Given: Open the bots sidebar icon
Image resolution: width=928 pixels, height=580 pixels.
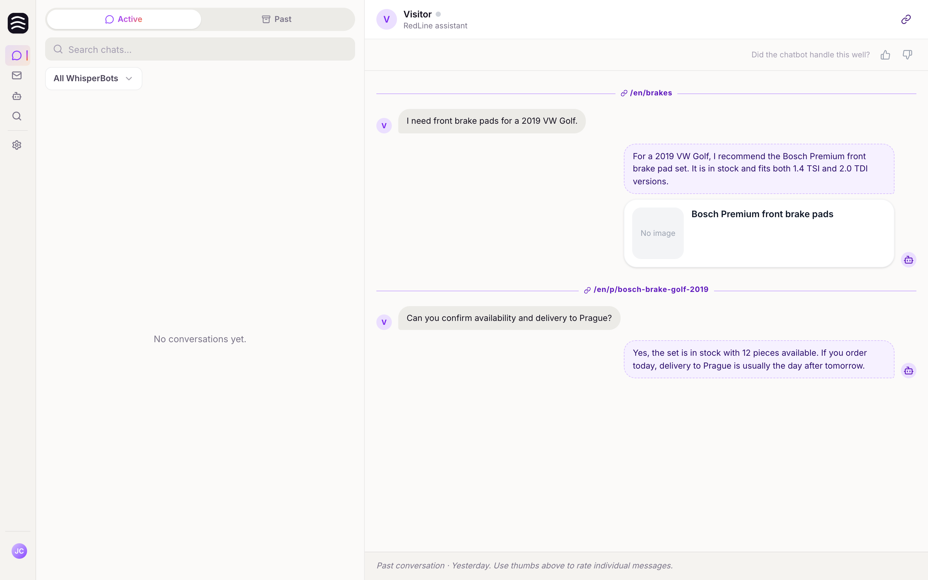Looking at the screenshot, I should pyautogui.click(x=17, y=96).
